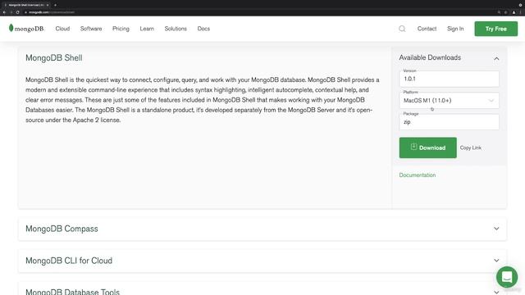Click the browser reload button

tap(18, 12)
